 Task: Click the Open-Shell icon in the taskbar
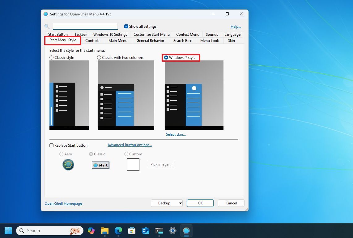point(186,230)
